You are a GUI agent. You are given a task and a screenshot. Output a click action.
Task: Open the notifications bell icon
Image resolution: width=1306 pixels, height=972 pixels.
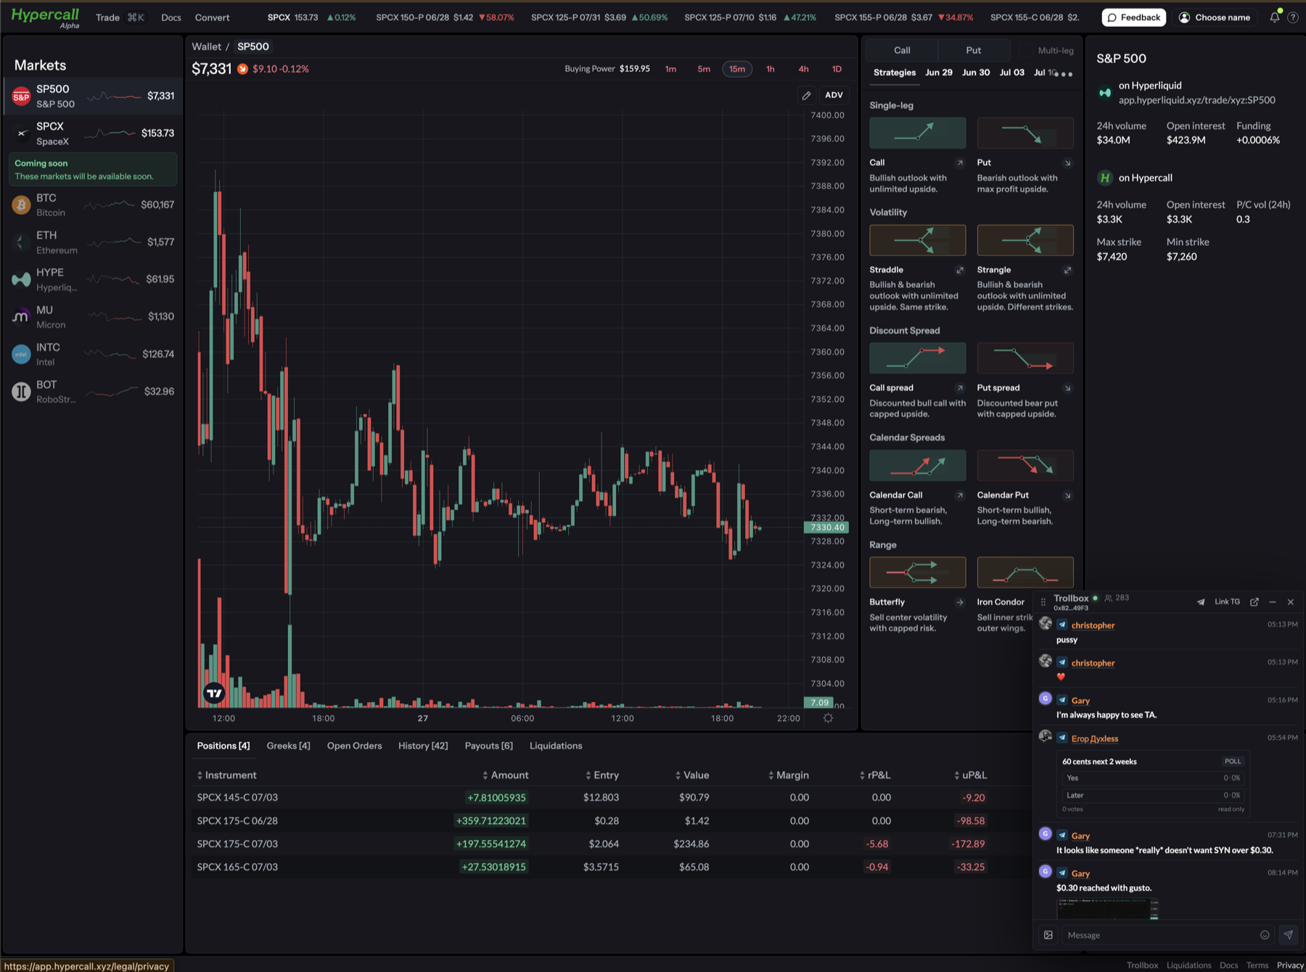pyautogui.click(x=1274, y=17)
